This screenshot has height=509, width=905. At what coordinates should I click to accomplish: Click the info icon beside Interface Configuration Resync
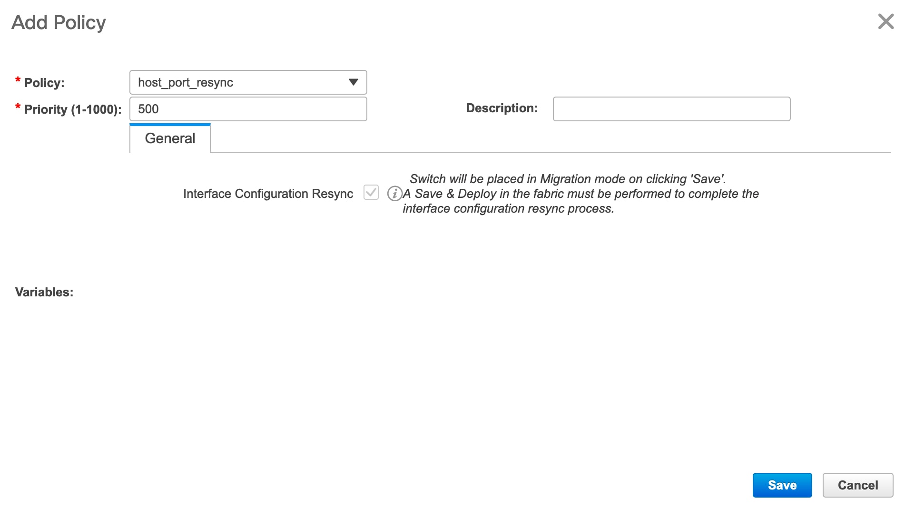point(394,194)
